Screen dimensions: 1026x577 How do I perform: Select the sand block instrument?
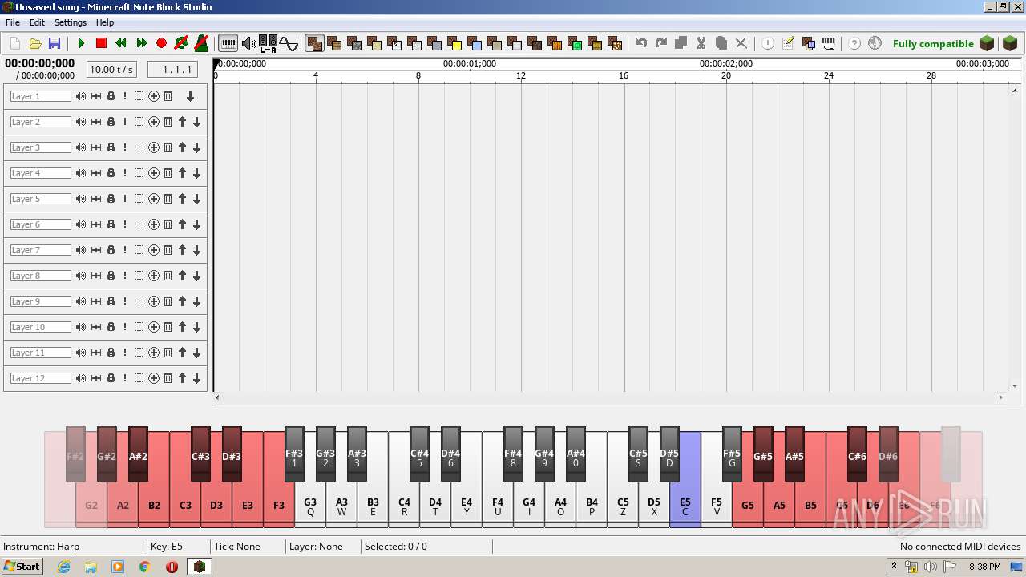pos(375,43)
